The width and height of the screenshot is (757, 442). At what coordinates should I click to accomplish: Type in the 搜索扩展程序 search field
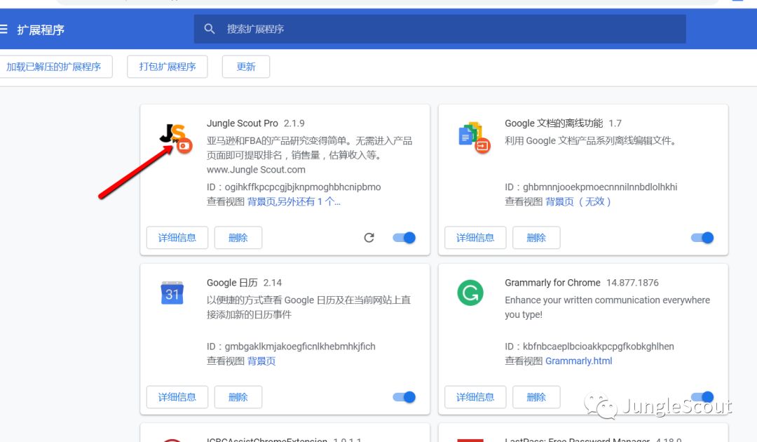(x=449, y=29)
